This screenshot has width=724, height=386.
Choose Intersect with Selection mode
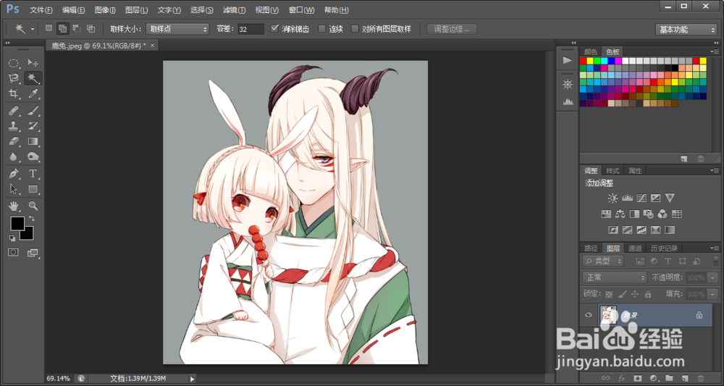91,29
